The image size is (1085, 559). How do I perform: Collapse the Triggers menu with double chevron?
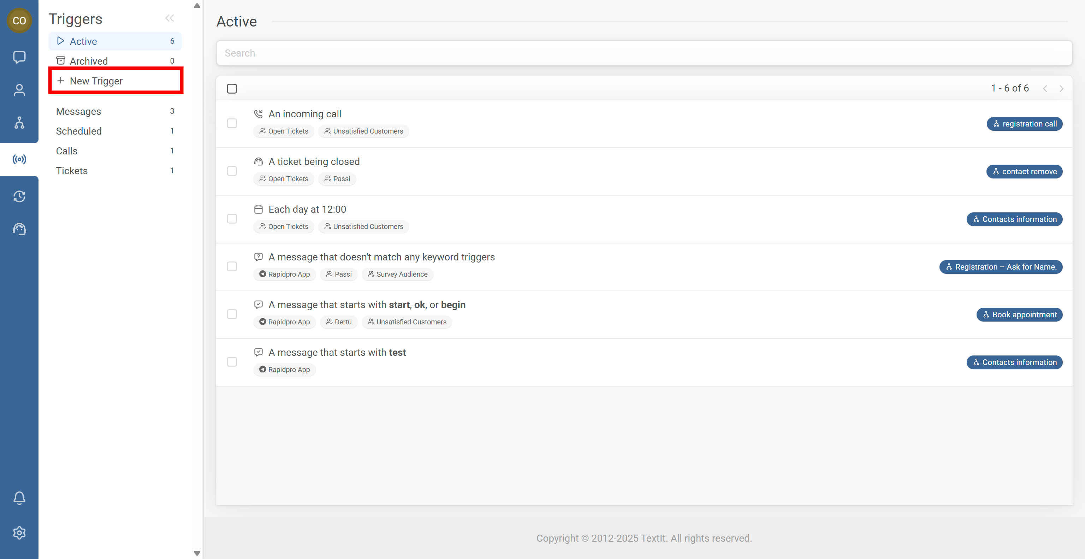pos(169,18)
